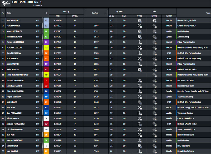
Task: Click Stefan Bradl's rear tyre icon
Action: click(154, 146)
